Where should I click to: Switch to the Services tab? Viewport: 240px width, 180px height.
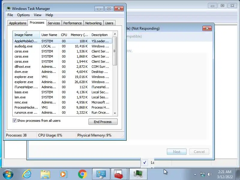54,23
